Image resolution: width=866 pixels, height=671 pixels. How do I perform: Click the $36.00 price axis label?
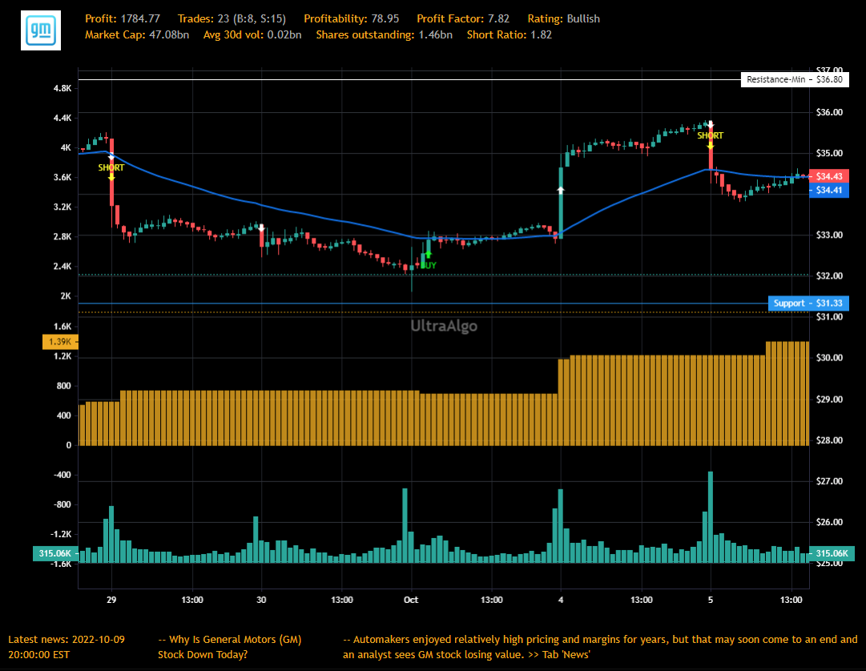[x=829, y=112]
